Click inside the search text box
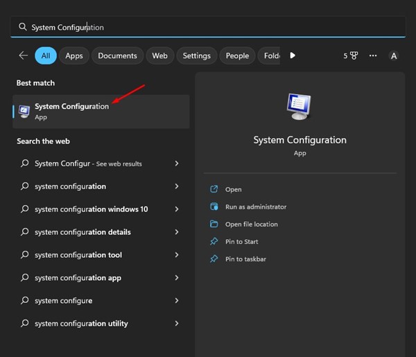416x357 pixels. (x=208, y=27)
